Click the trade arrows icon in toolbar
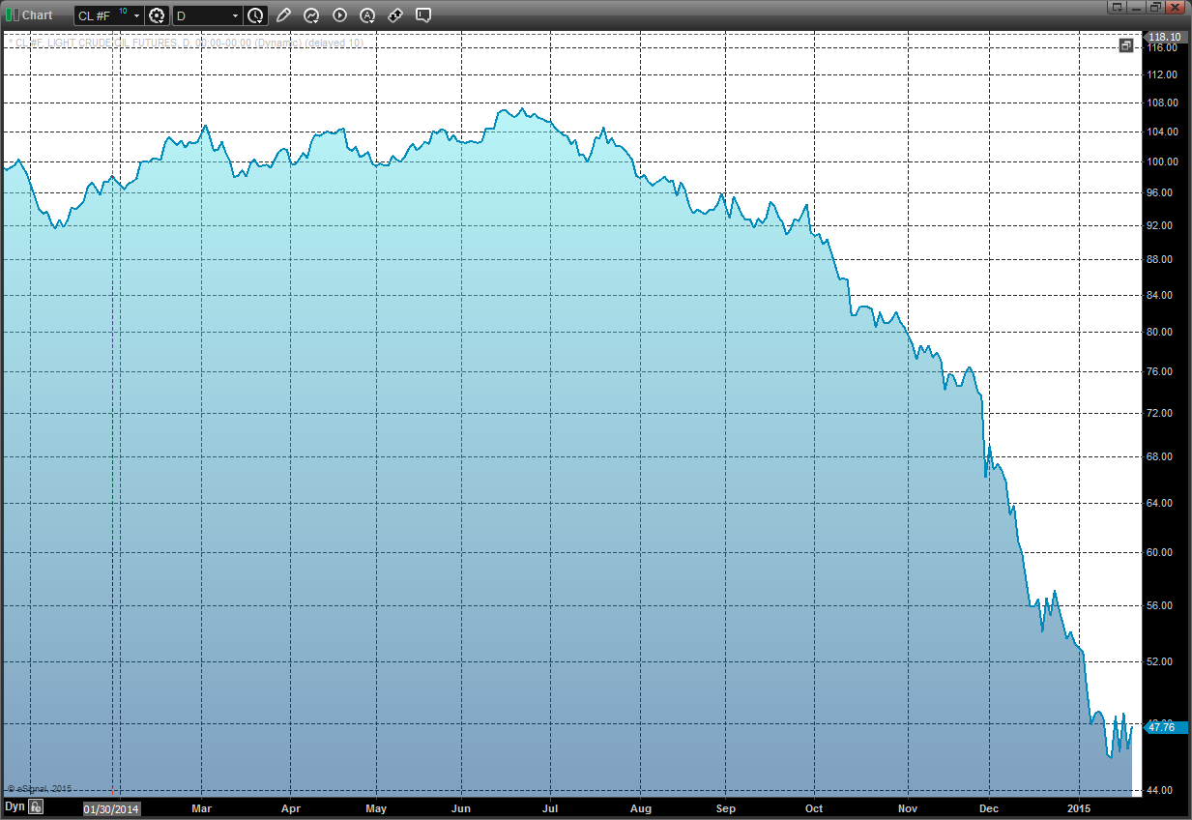1192x820 pixels. point(395,15)
